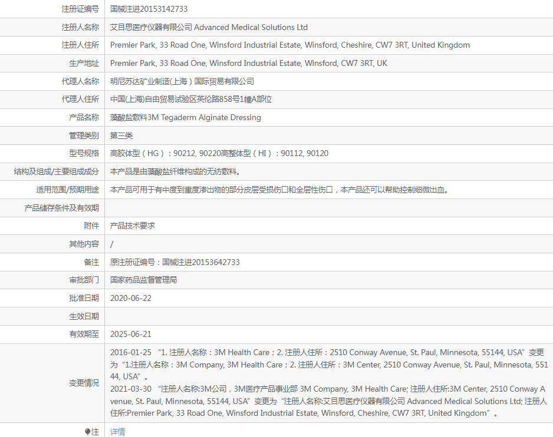Select agent name 明尼苏达矿业制造(上海)国际贸易有限公司
The width and height of the screenshot is (553, 437).
(182, 81)
